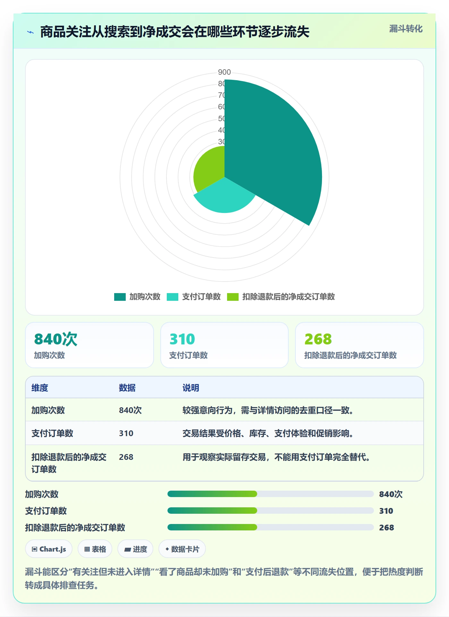Select the 表格 tag
Viewport: 449px width, 617px height.
click(x=95, y=549)
